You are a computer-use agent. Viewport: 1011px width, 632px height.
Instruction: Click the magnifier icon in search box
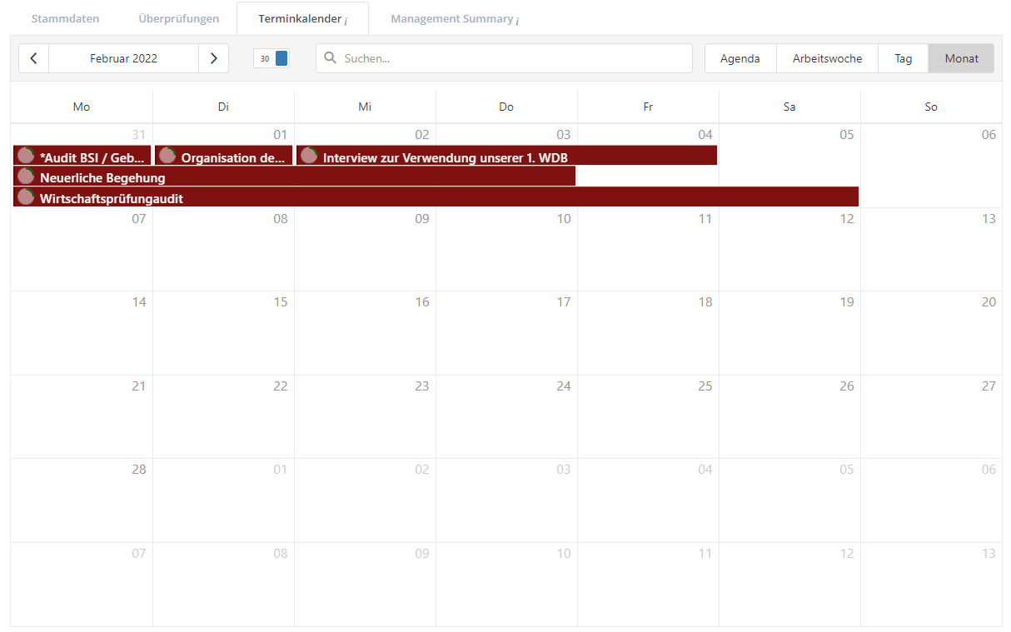pos(330,58)
